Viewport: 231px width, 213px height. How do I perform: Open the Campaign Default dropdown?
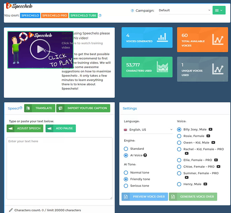(x=185, y=10)
